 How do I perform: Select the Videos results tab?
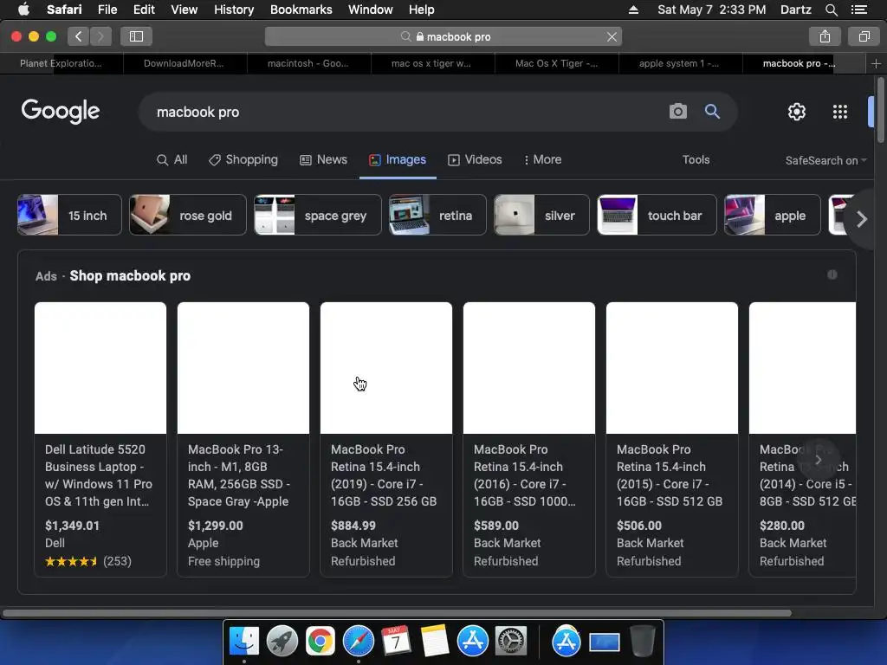coord(475,160)
